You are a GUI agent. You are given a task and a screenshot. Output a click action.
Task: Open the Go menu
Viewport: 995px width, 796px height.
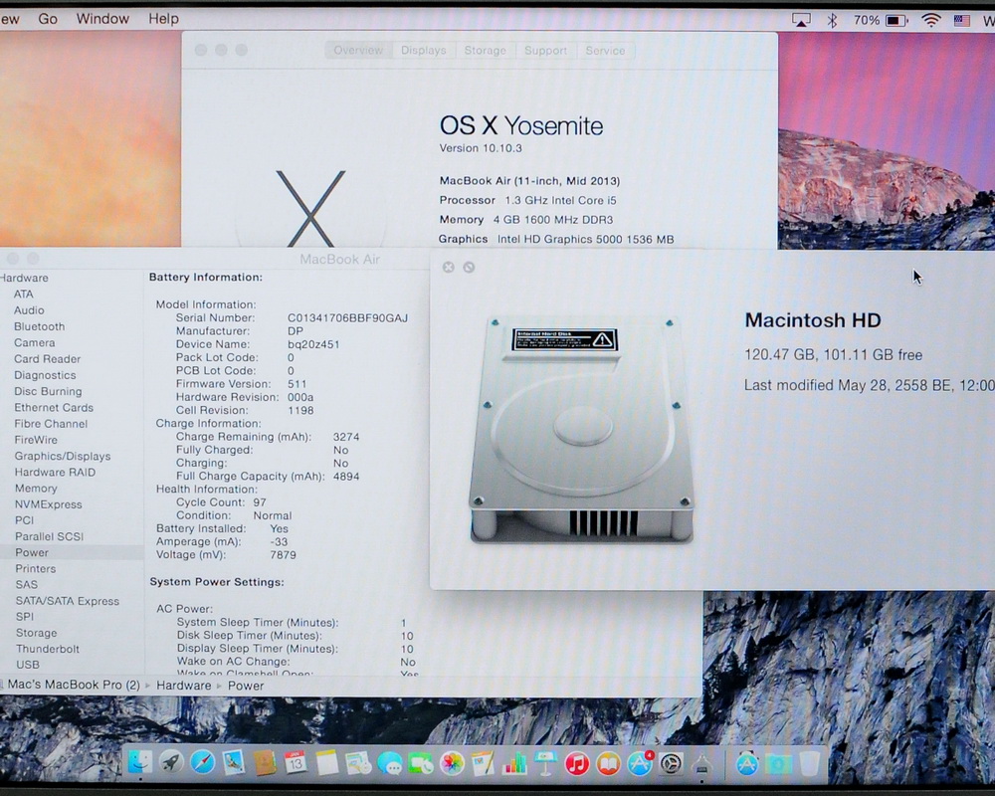tap(48, 19)
